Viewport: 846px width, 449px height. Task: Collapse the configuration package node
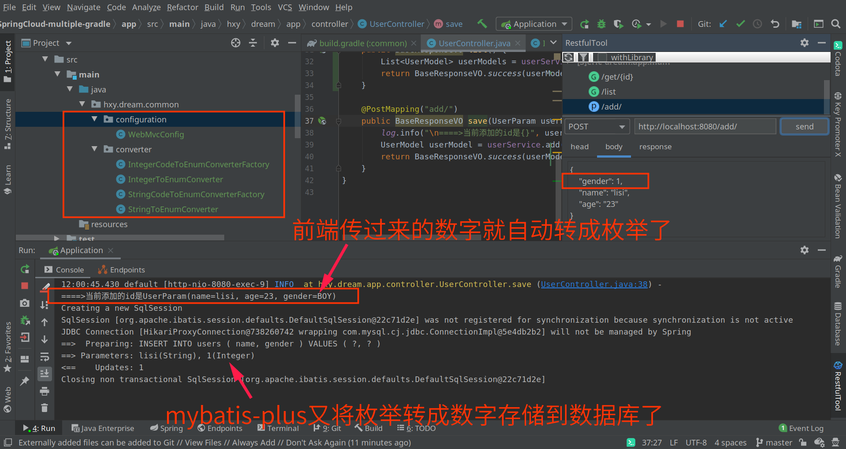(94, 119)
